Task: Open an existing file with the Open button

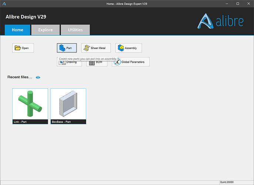Action: [x=23, y=48]
